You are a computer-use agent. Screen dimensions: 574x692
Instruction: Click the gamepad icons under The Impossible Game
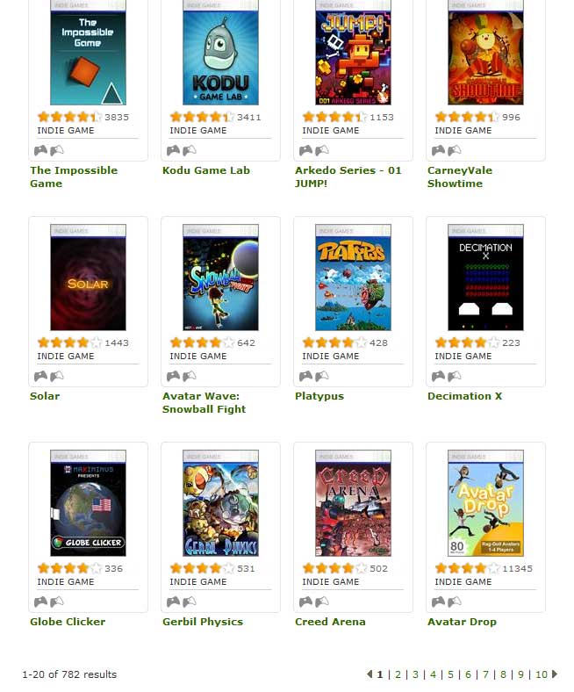click(x=49, y=150)
